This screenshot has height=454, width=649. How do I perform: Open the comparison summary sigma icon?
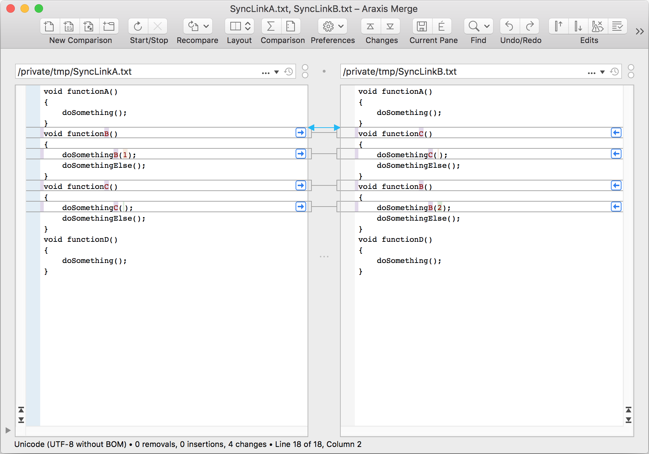pyautogui.click(x=270, y=26)
